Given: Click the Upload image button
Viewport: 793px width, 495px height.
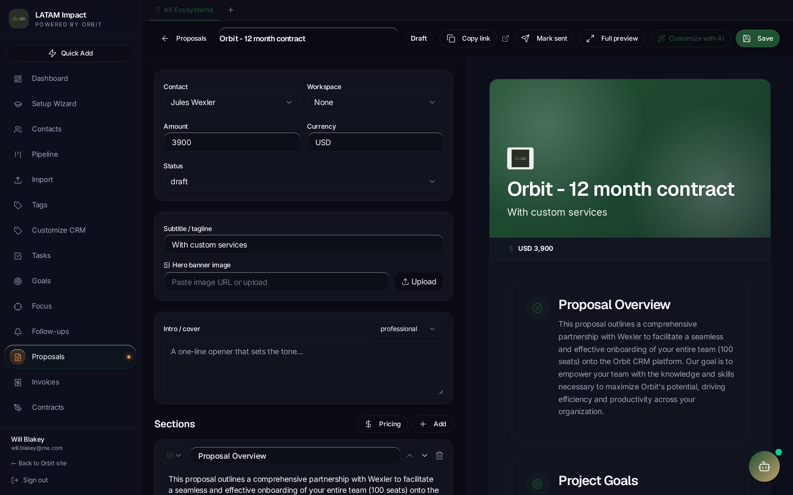Looking at the screenshot, I should (419, 282).
